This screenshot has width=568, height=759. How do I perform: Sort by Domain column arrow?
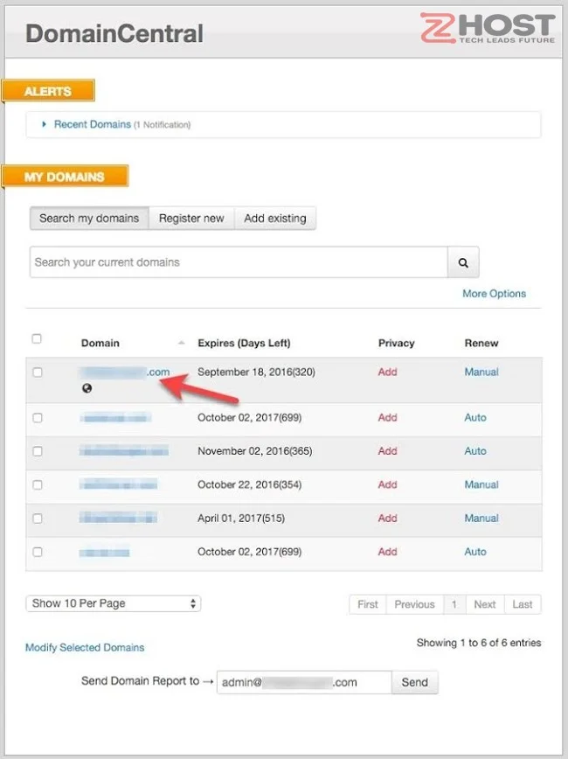[x=182, y=343]
